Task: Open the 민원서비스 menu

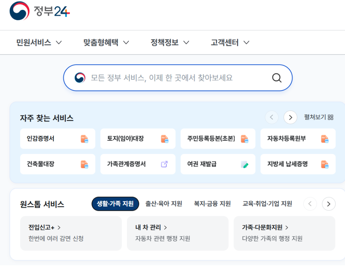Action: 39,43
